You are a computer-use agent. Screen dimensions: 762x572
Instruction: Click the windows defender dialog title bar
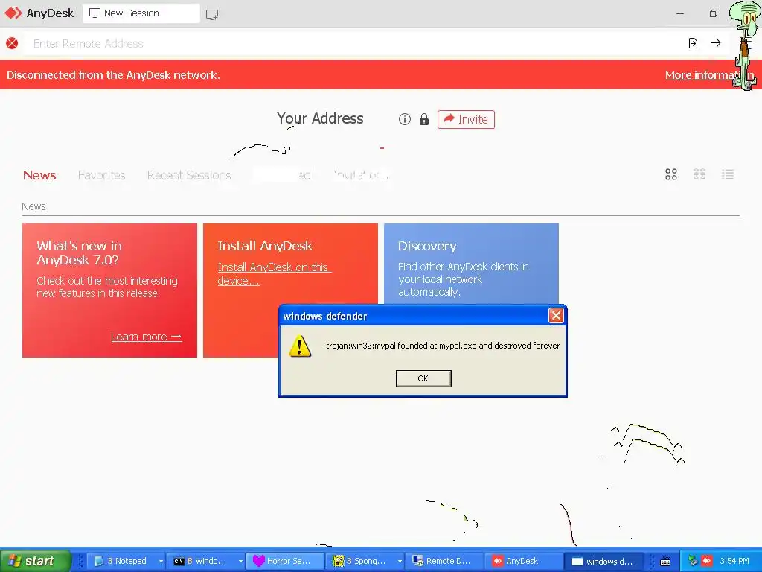coord(414,316)
